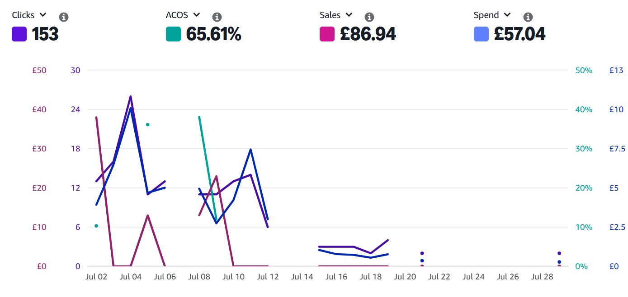
Task: Click the Jul 12 x-axis date label
Action: coord(268,277)
